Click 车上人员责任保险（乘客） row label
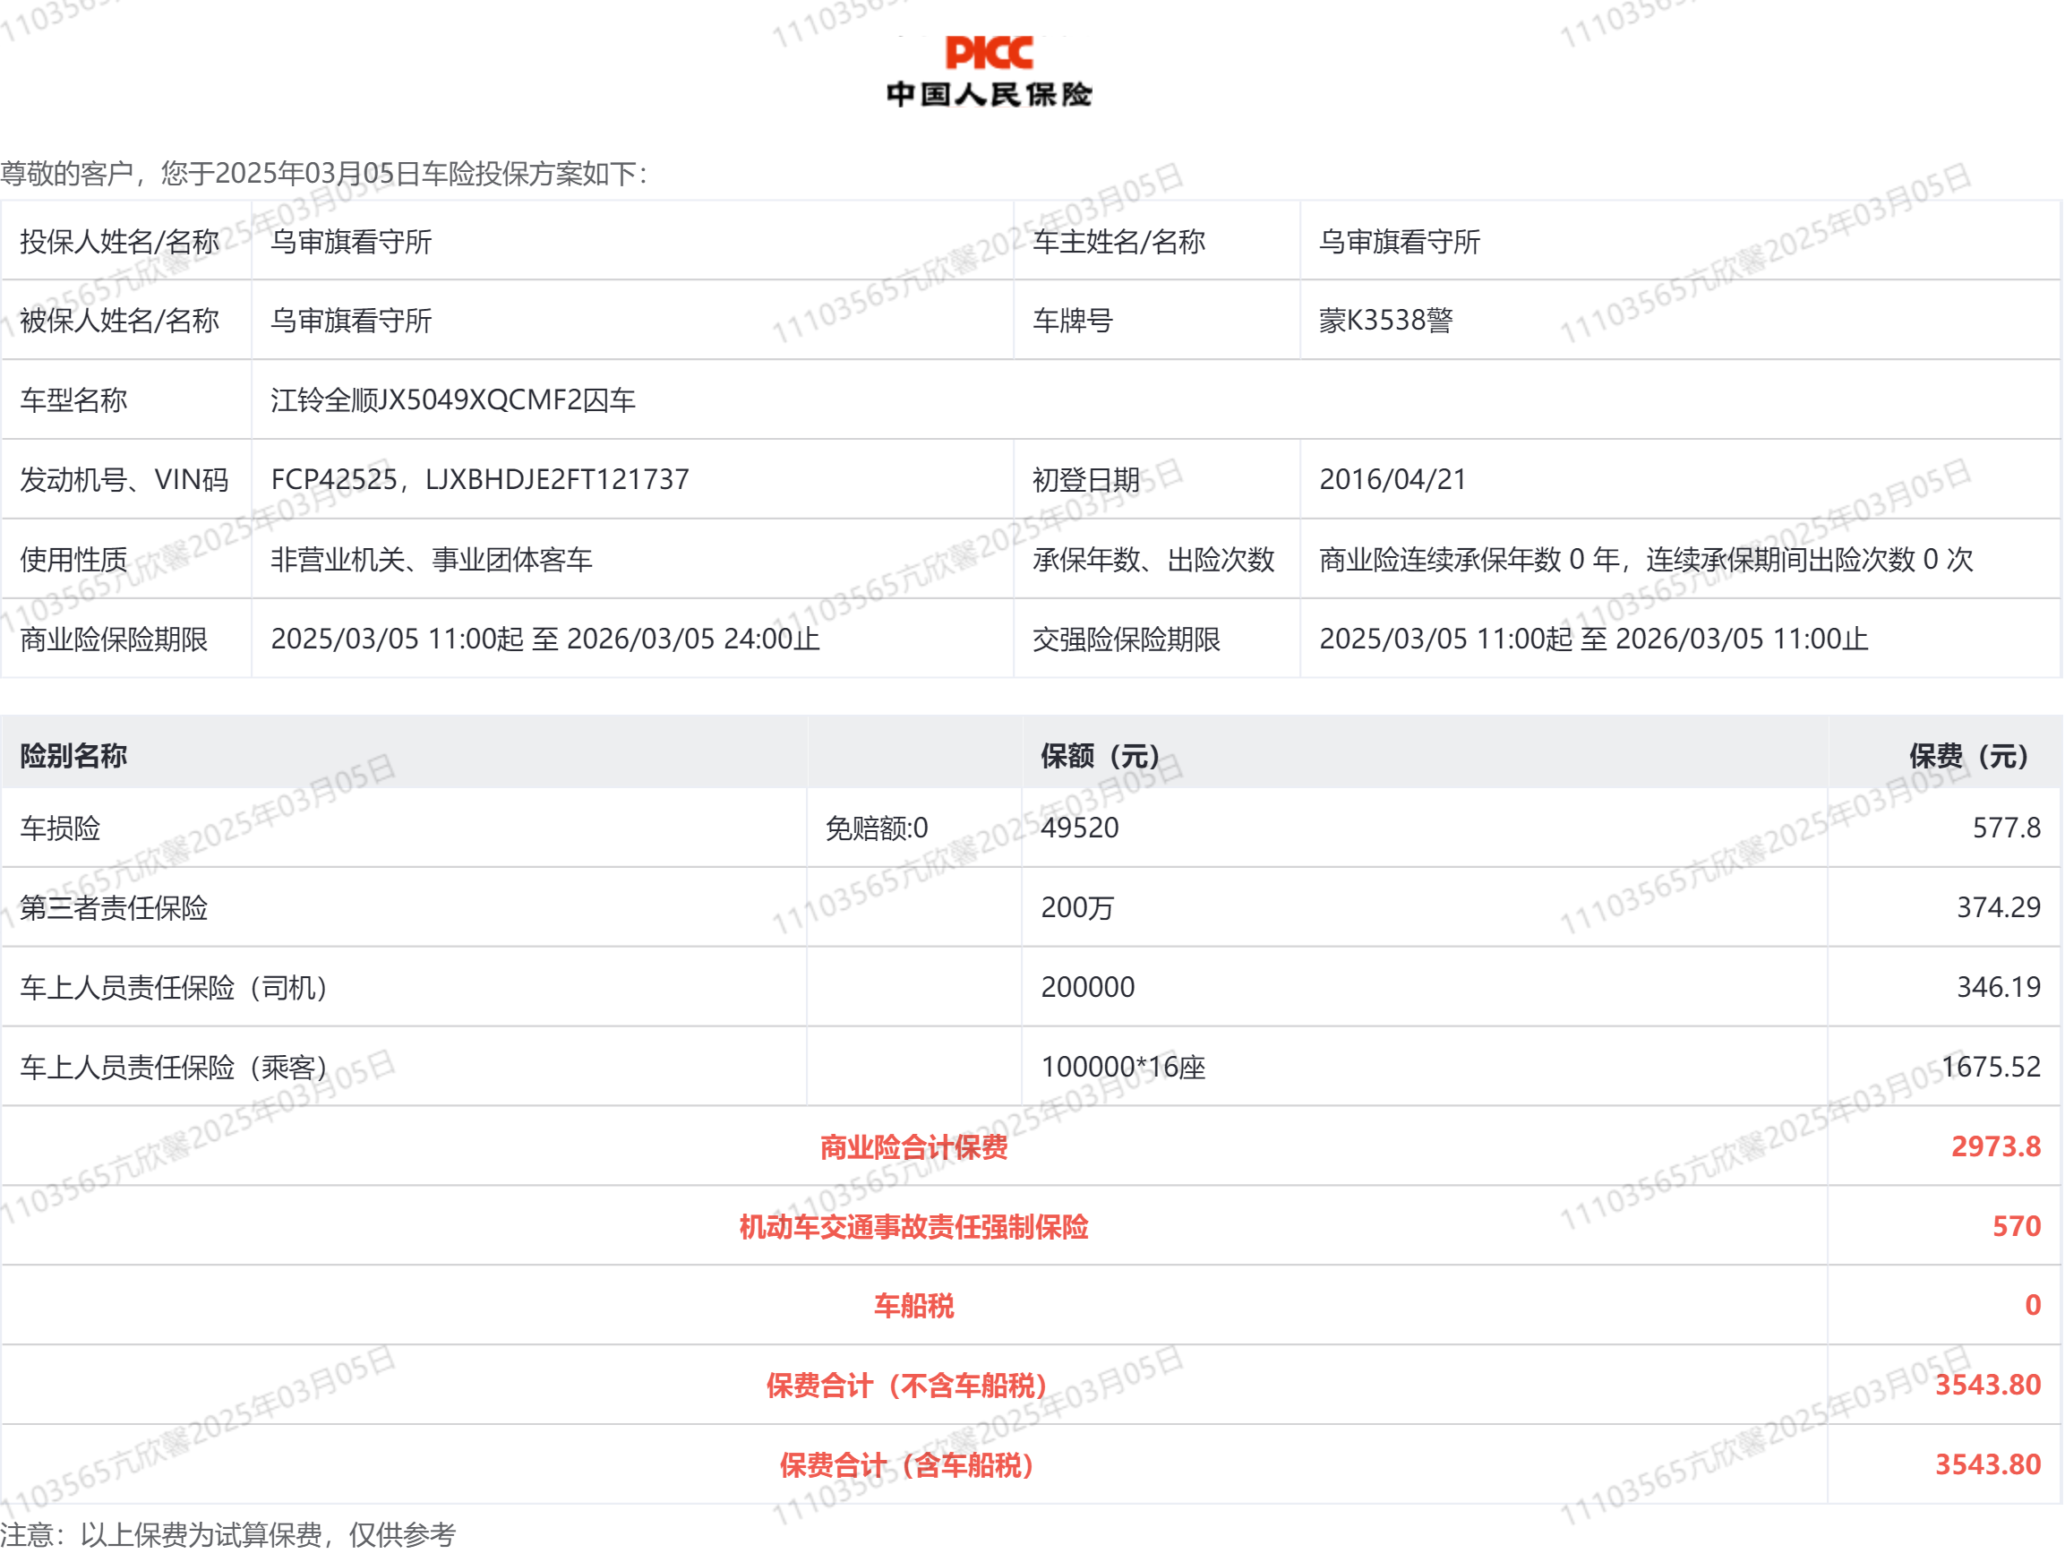 coord(174,1066)
